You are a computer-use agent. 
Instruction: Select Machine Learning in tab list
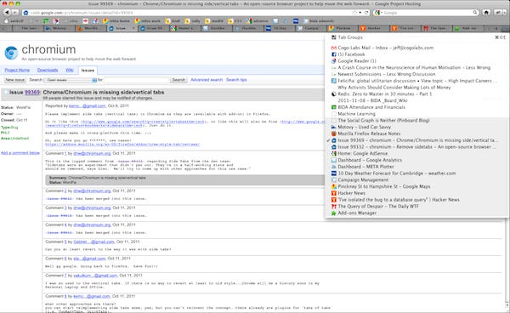click(416, 114)
